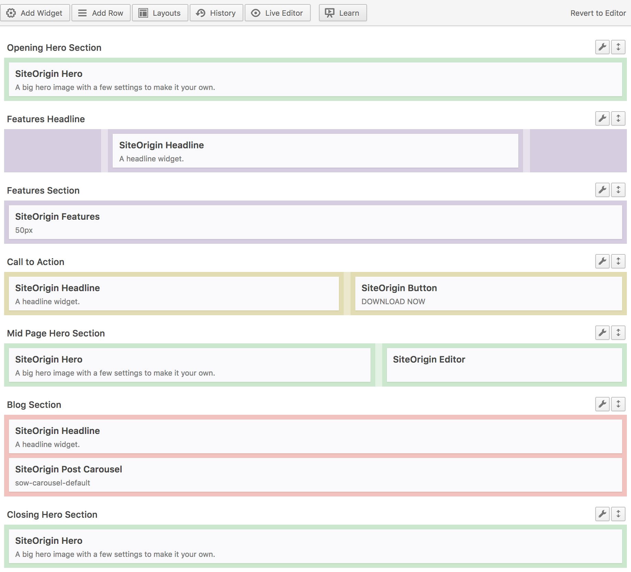Open wrench settings for Closing Hero Section
Screen dimensions: 631x572
tap(602, 514)
